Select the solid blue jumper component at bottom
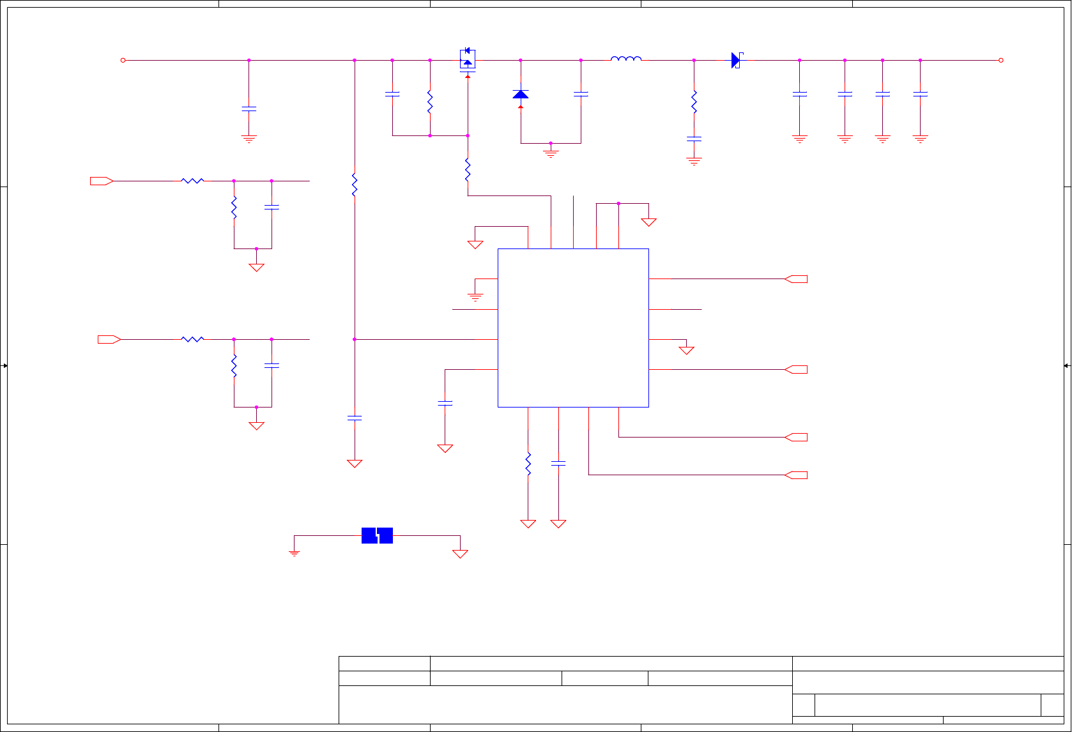This screenshot has height=732, width=1072. [x=377, y=535]
